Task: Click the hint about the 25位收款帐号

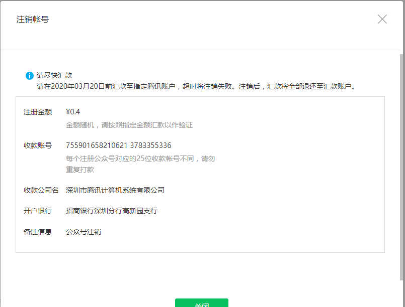Action: pos(140,159)
